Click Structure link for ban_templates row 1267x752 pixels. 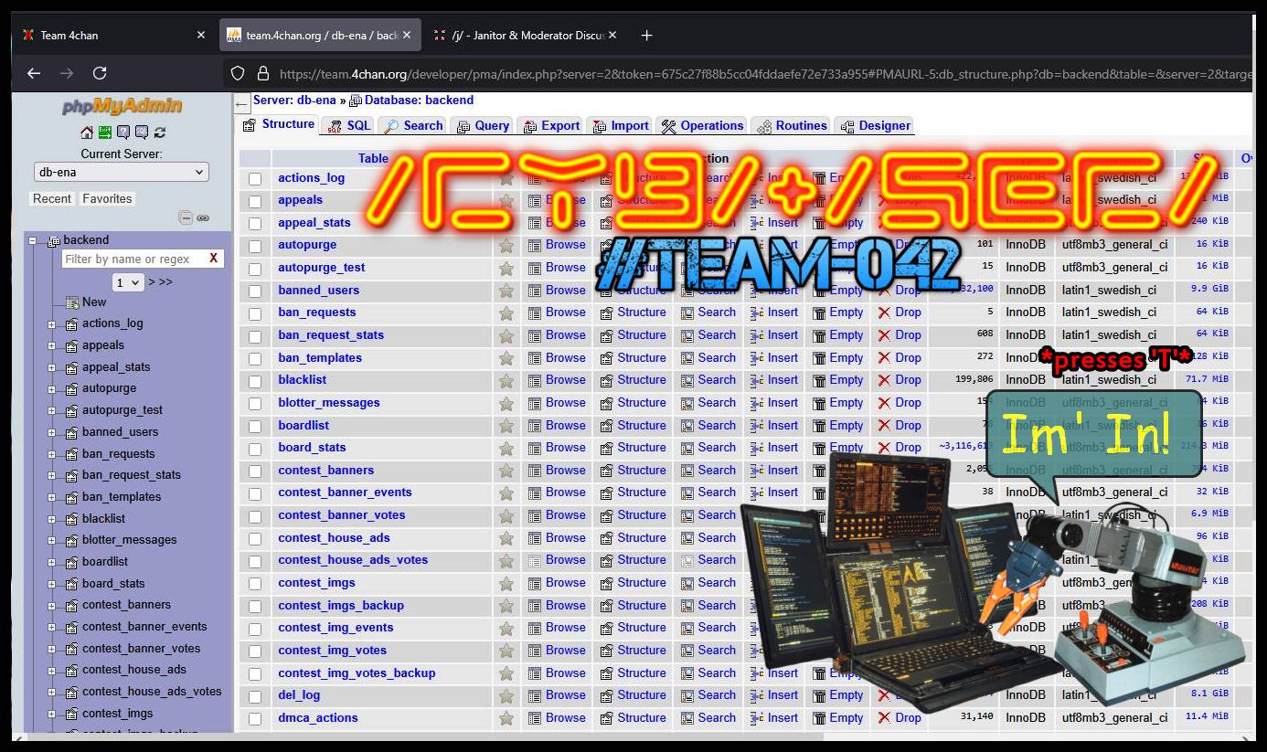point(641,358)
